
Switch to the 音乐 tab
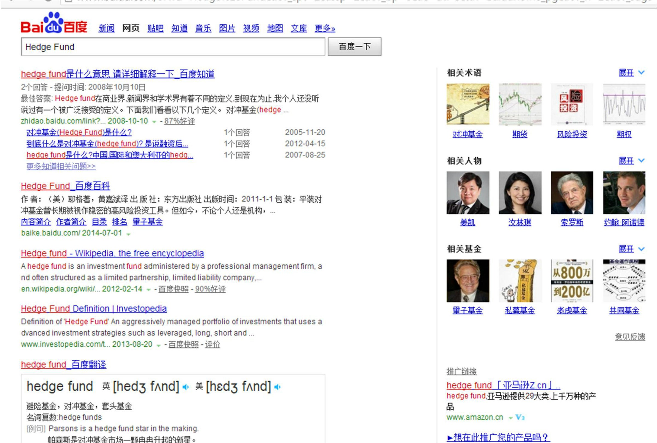tap(203, 28)
